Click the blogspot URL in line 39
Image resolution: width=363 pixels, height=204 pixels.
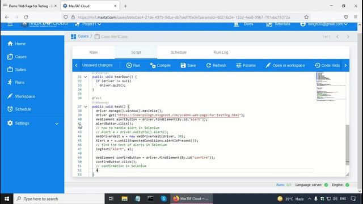(179, 115)
